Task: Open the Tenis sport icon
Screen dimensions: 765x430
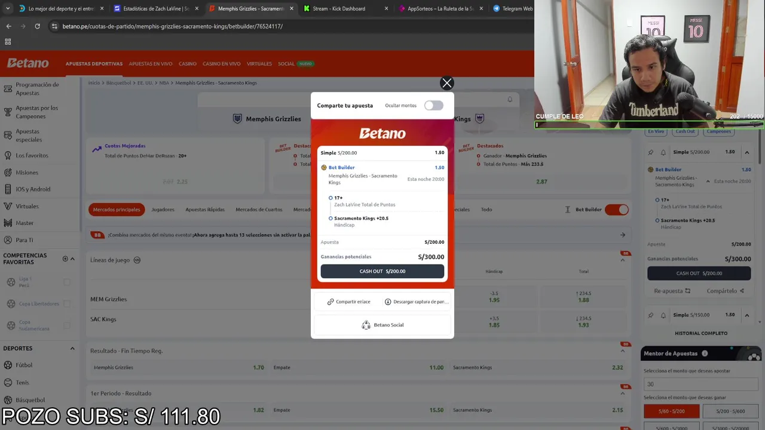Action: click(x=8, y=382)
